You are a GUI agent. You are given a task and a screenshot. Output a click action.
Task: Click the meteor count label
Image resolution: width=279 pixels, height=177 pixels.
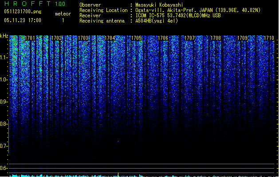63,14
